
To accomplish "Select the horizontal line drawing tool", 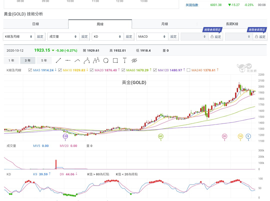I will tap(68, 60).
